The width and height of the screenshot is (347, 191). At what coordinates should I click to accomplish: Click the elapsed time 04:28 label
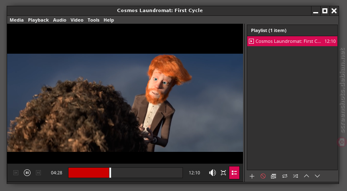[56, 173]
